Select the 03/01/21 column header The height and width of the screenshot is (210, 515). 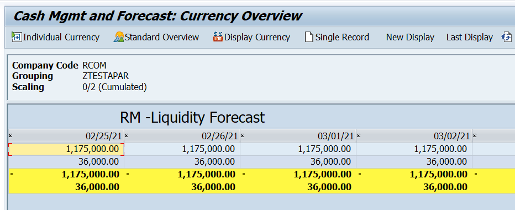[x=298, y=136]
